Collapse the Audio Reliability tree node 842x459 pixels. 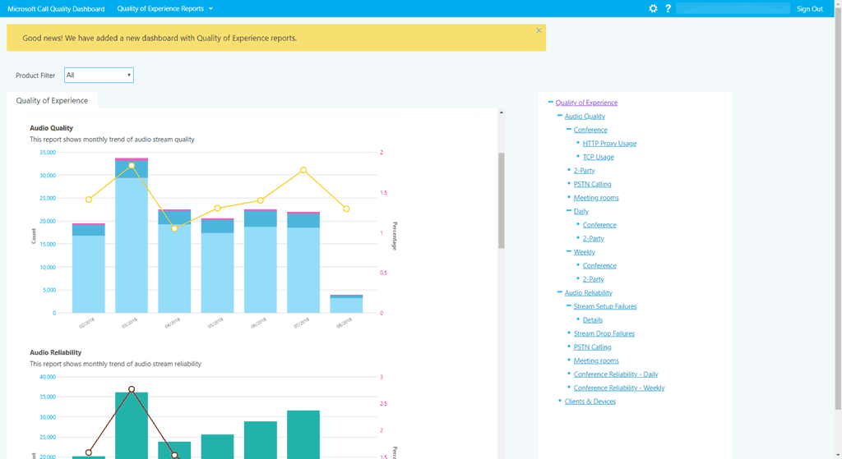560,292
